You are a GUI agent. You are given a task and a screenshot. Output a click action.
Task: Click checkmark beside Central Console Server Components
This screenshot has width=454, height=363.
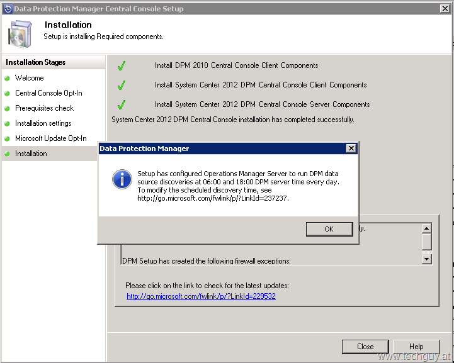point(122,104)
